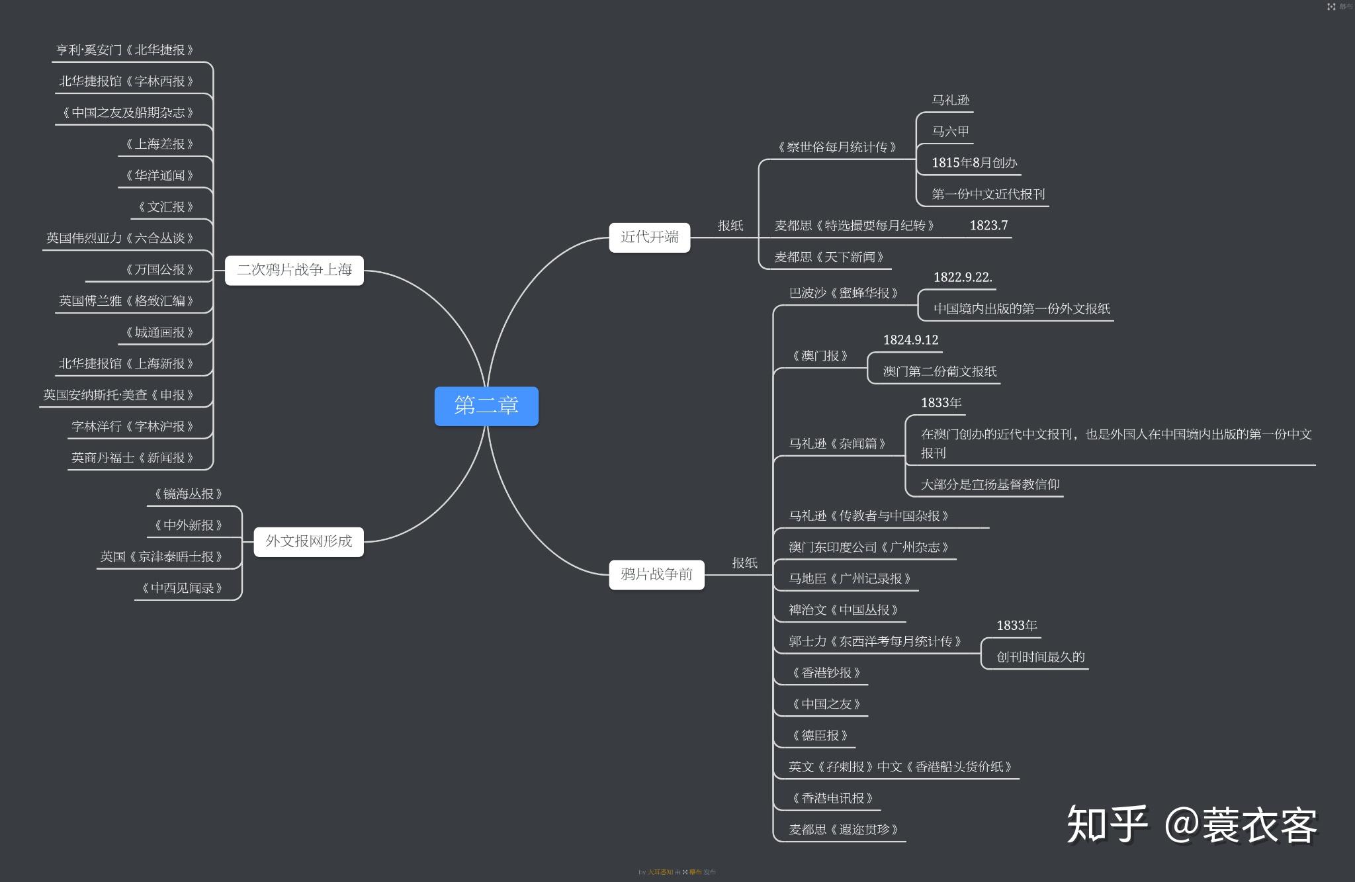Image resolution: width=1355 pixels, height=882 pixels.
Task: Select node 北华捷报馆《上海新报》
Action: (x=128, y=364)
